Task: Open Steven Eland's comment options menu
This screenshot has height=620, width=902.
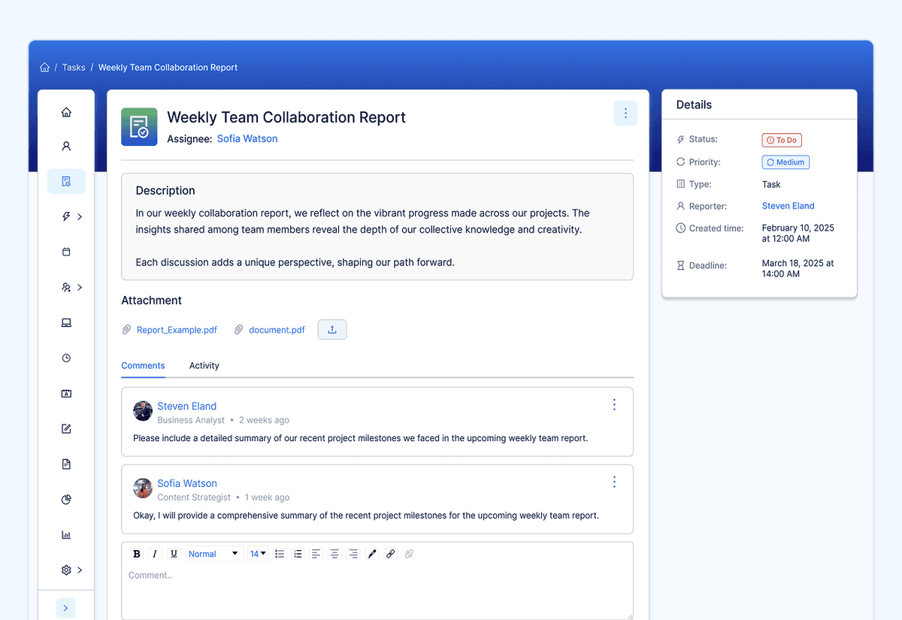Action: [x=614, y=405]
